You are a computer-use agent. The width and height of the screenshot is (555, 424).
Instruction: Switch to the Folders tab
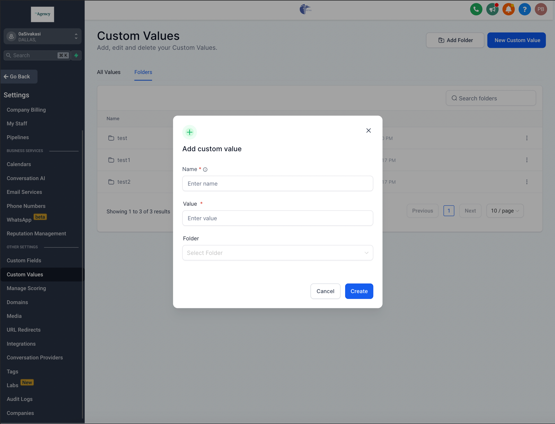[x=143, y=72]
